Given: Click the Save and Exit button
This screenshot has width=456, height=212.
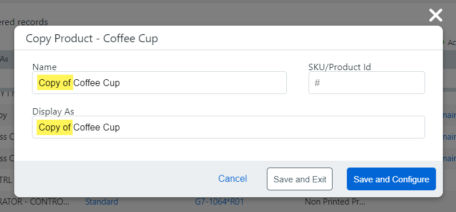Looking at the screenshot, I should [x=299, y=179].
